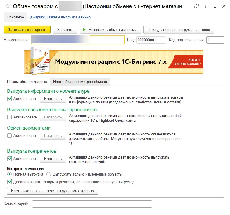Click heading Выгрузка информации о номенклатуре

click(48, 91)
